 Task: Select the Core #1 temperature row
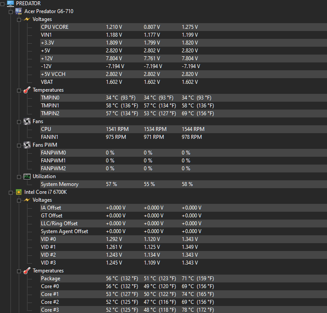tap(184, 294)
